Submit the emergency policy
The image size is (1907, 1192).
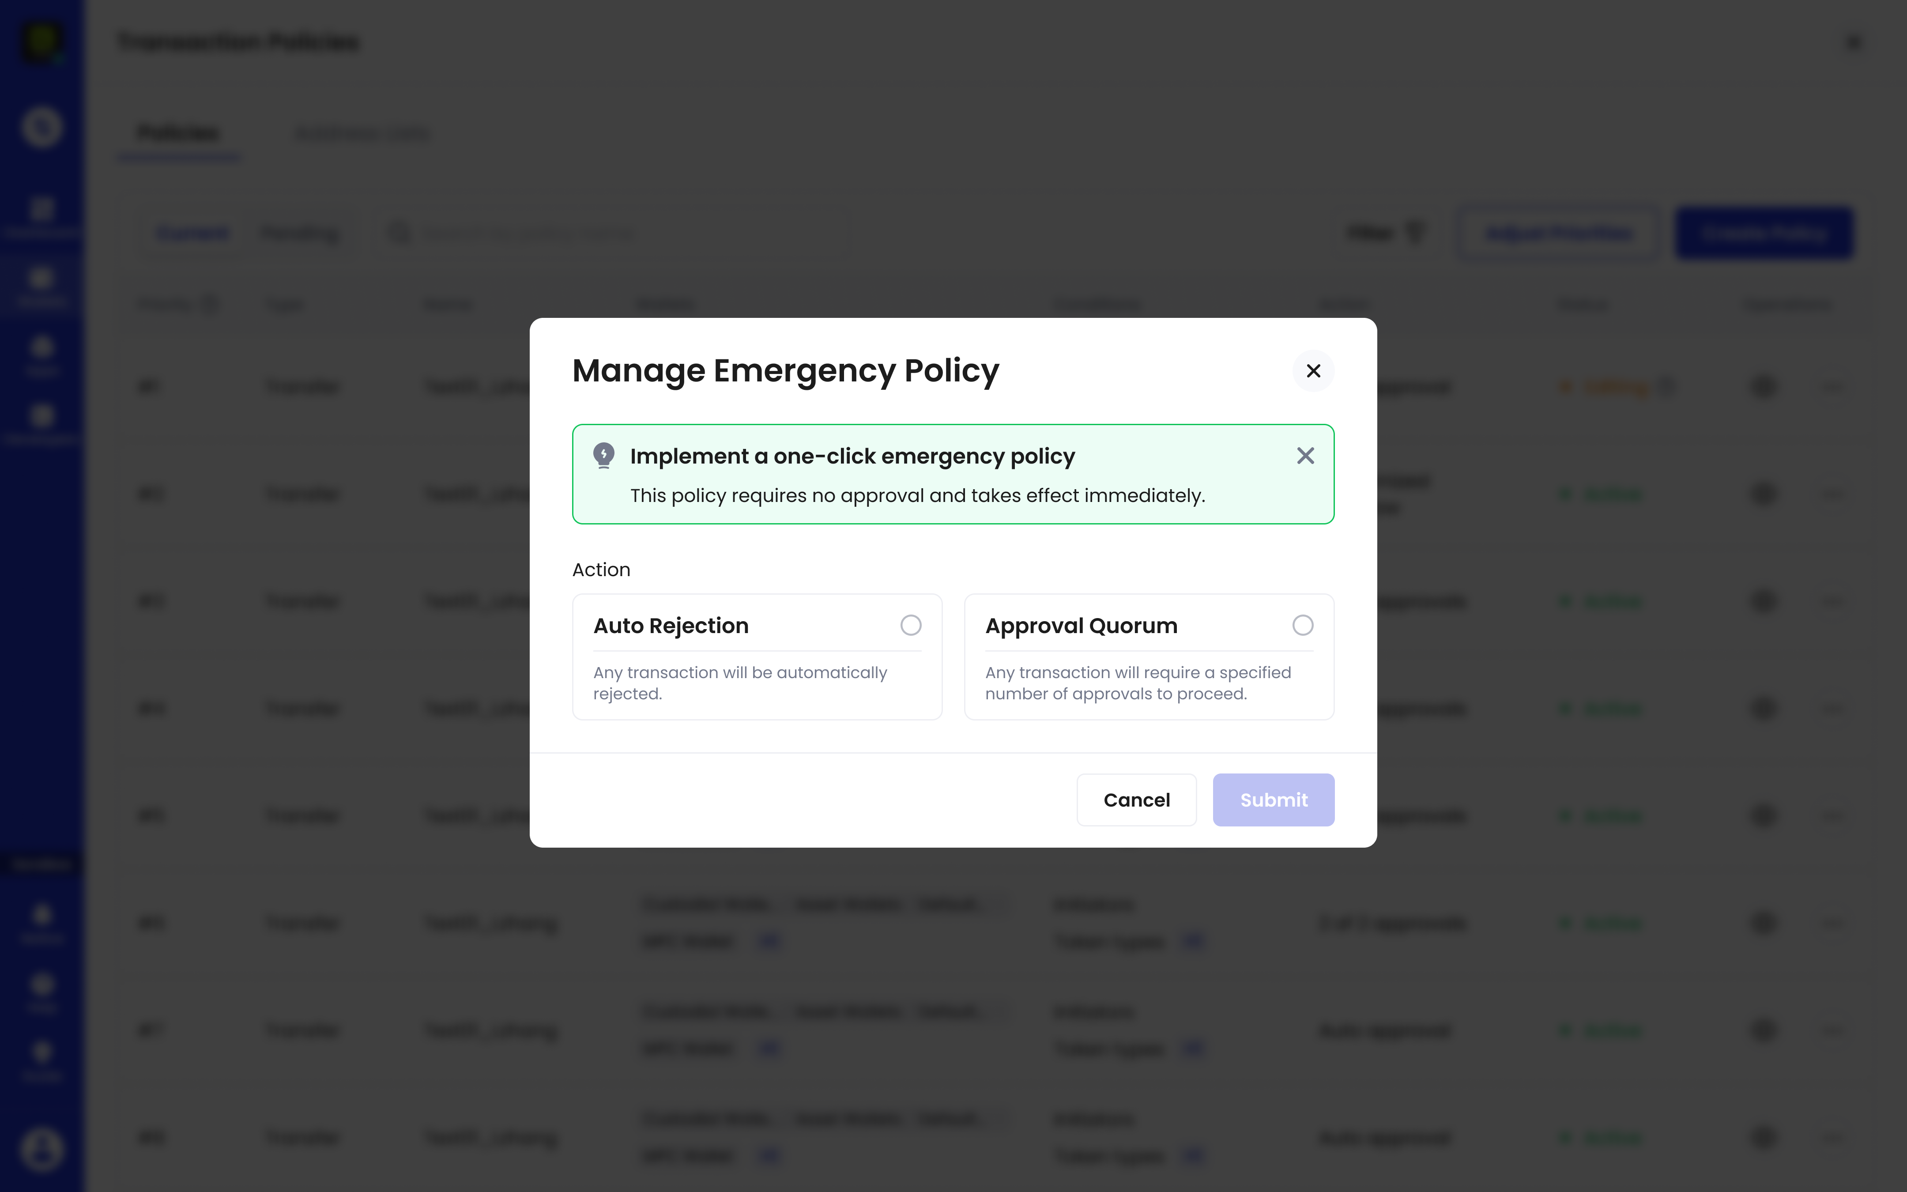(x=1273, y=800)
